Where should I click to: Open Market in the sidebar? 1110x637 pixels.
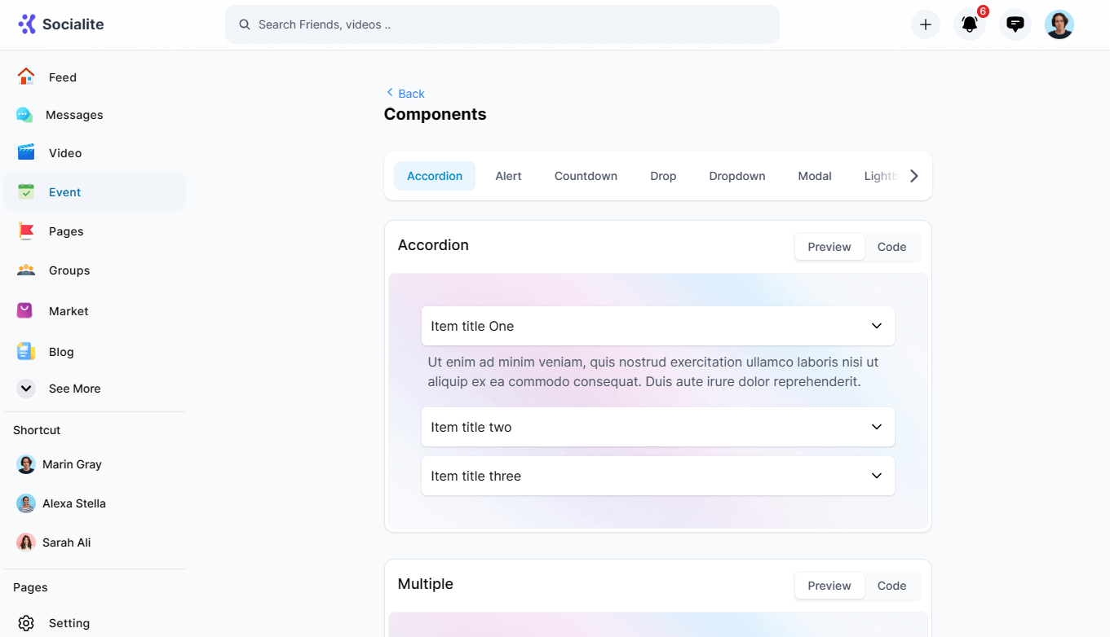click(x=68, y=311)
